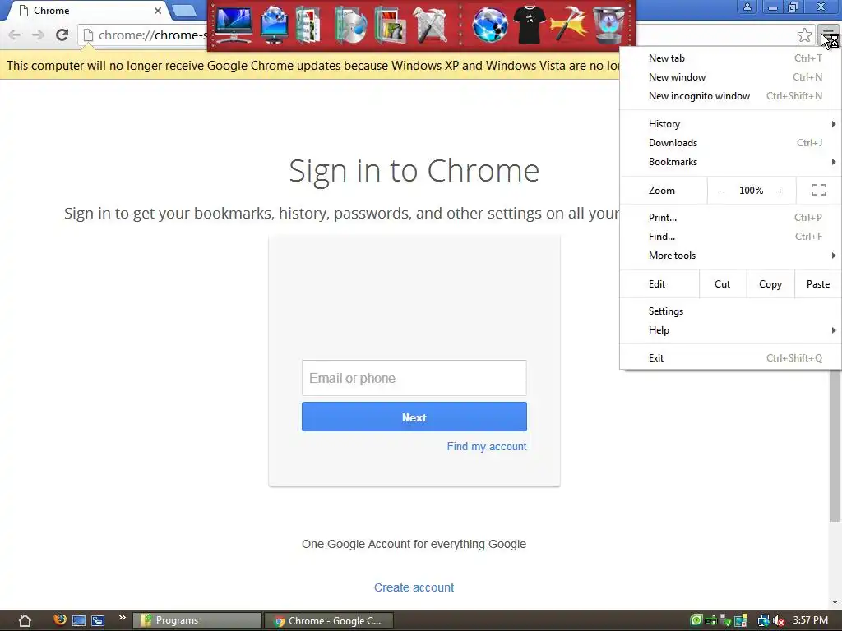Viewport: 842px width, 631px height.
Task: Click the black T-shirt dock icon
Action: (530, 25)
